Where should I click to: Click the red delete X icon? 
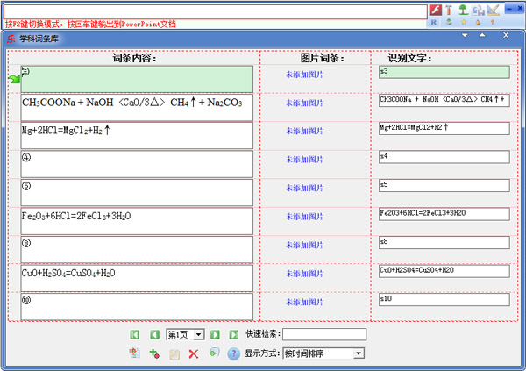194,353
